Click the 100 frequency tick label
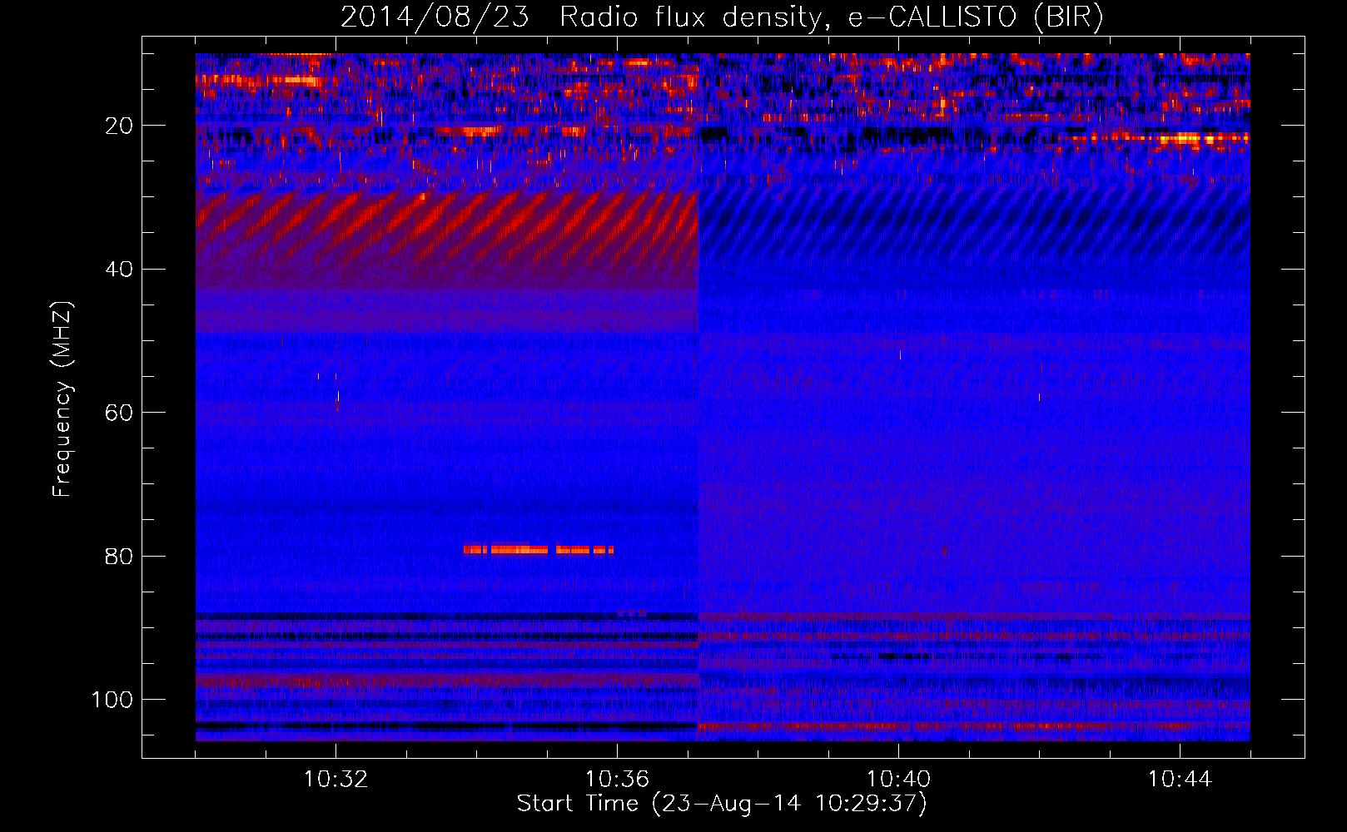 [112, 700]
